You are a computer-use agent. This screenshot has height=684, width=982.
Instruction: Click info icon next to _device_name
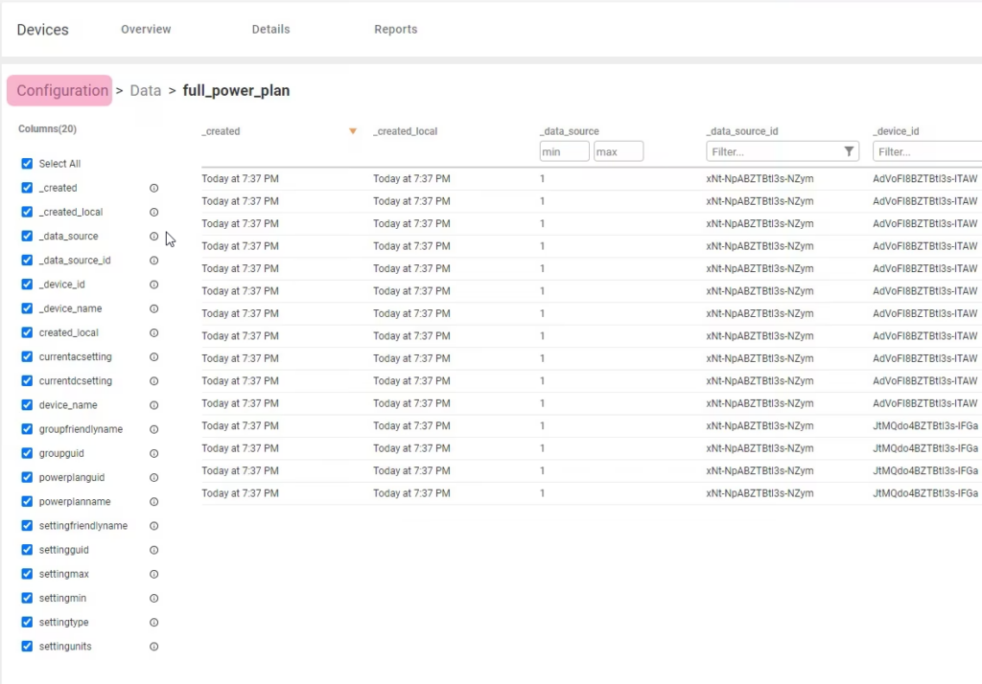tap(153, 309)
